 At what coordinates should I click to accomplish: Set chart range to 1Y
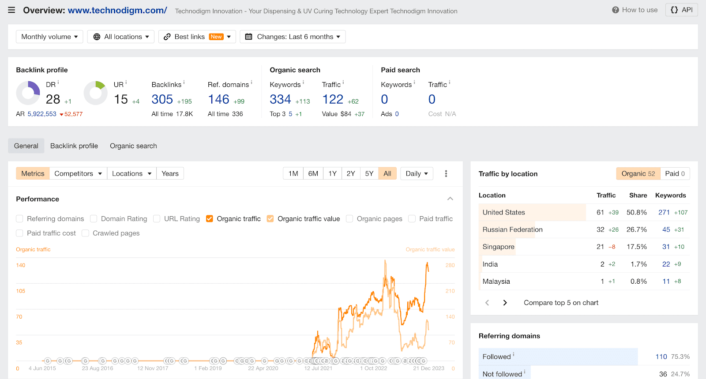click(332, 173)
